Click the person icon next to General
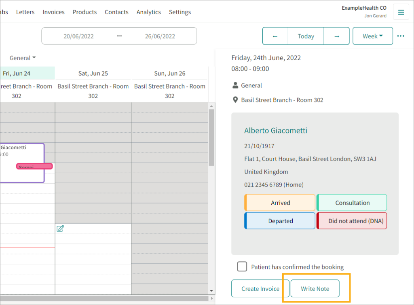 [x=235, y=85]
